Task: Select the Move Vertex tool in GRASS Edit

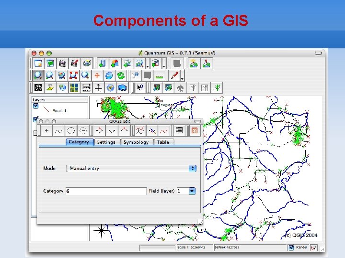Action: [100, 130]
